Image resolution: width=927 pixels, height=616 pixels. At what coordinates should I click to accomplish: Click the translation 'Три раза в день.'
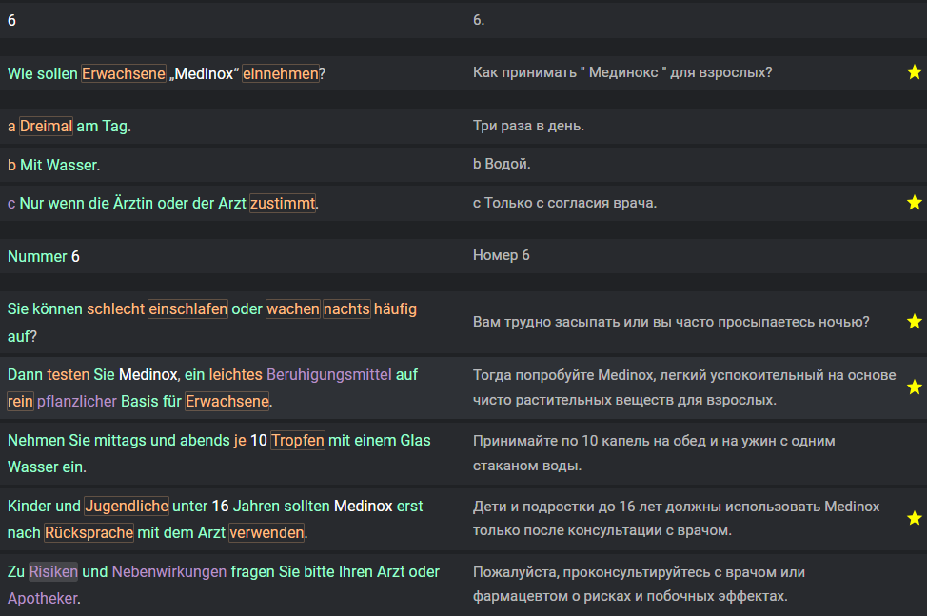click(528, 126)
